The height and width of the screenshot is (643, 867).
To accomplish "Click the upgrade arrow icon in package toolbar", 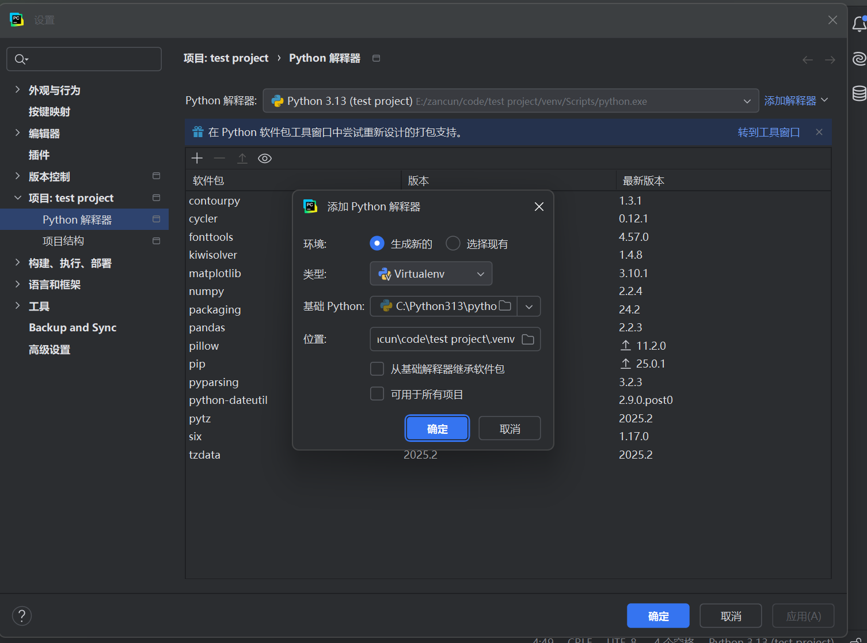I will point(242,158).
